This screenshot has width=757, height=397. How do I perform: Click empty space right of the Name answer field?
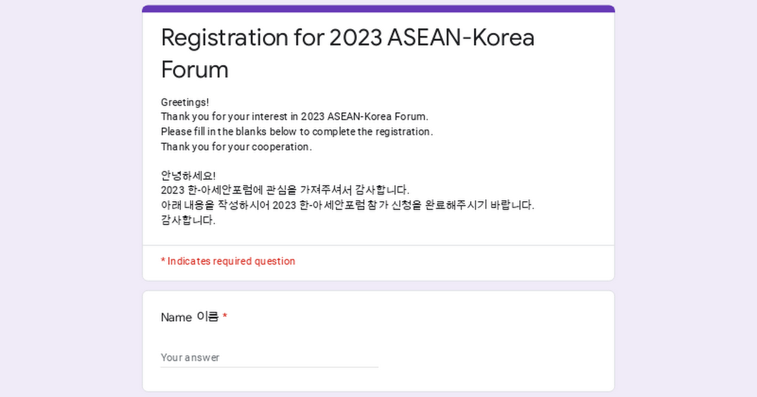pyautogui.click(x=492, y=357)
